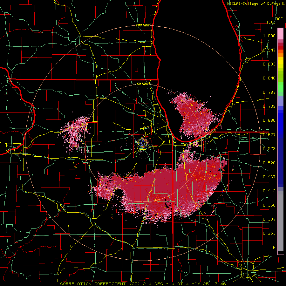Click the 0.253 scale value
The width and height of the screenshot is (286, 286).
pos(269,233)
